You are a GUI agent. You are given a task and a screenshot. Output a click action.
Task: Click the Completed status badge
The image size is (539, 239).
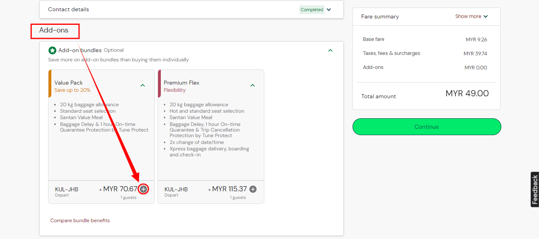[x=312, y=10]
